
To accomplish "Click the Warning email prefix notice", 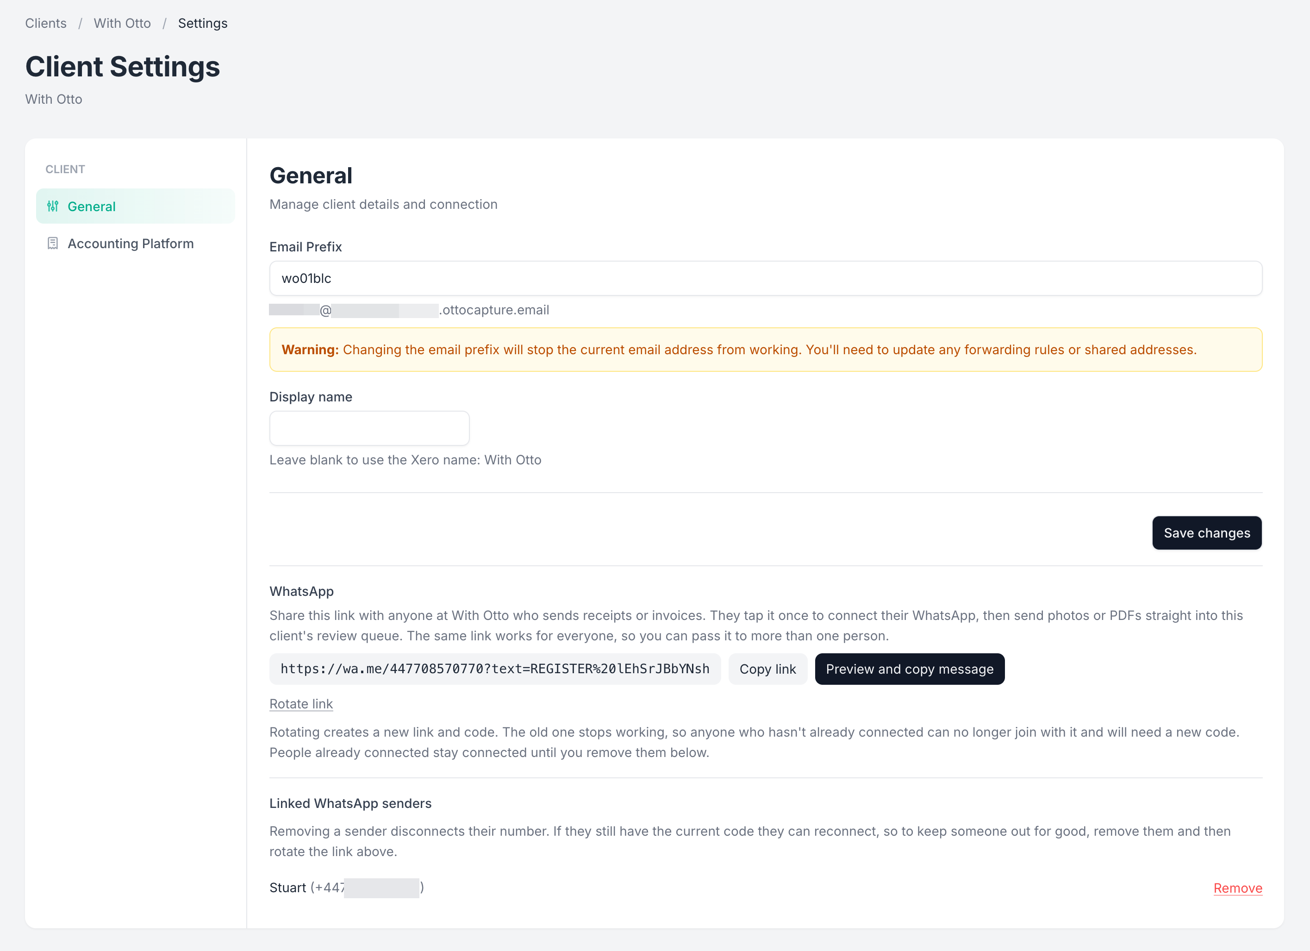I will tap(765, 350).
